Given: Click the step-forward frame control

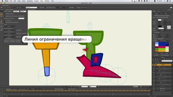Looking at the screenshot, I should pos(74,87).
